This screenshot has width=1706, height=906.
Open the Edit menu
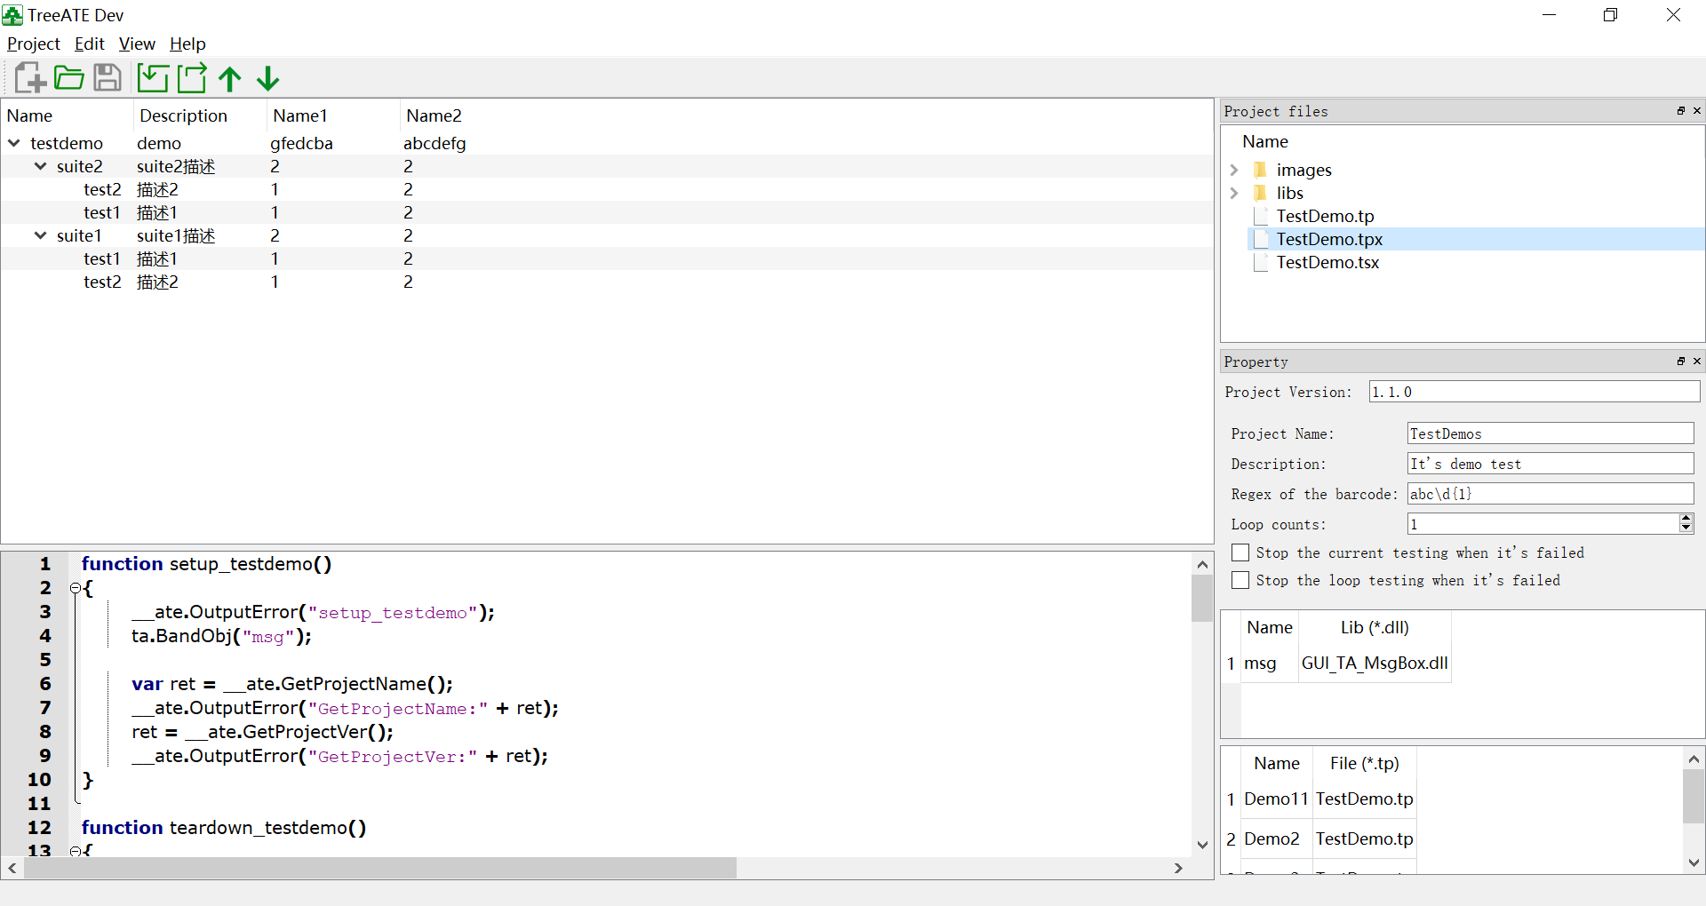coord(89,44)
